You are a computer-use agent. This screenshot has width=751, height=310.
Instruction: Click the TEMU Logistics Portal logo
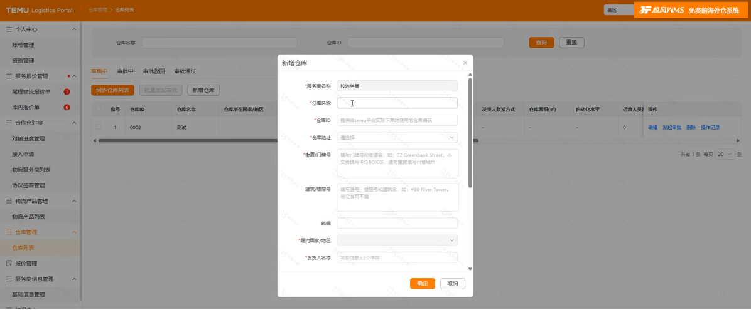pos(40,10)
